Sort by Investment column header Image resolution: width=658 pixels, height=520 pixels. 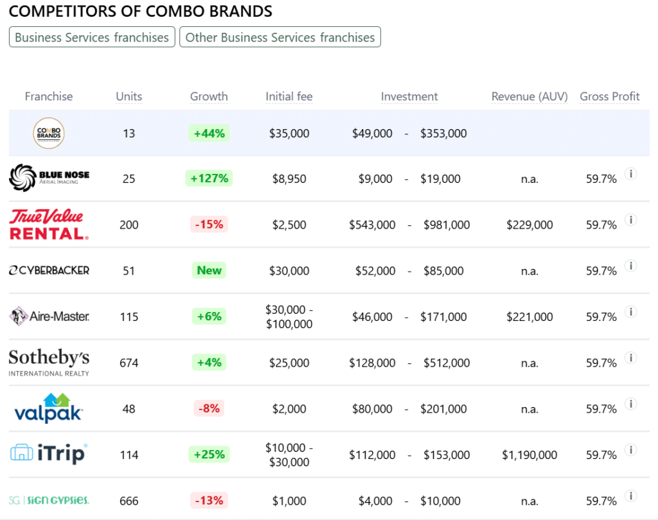click(x=409, y=96)
